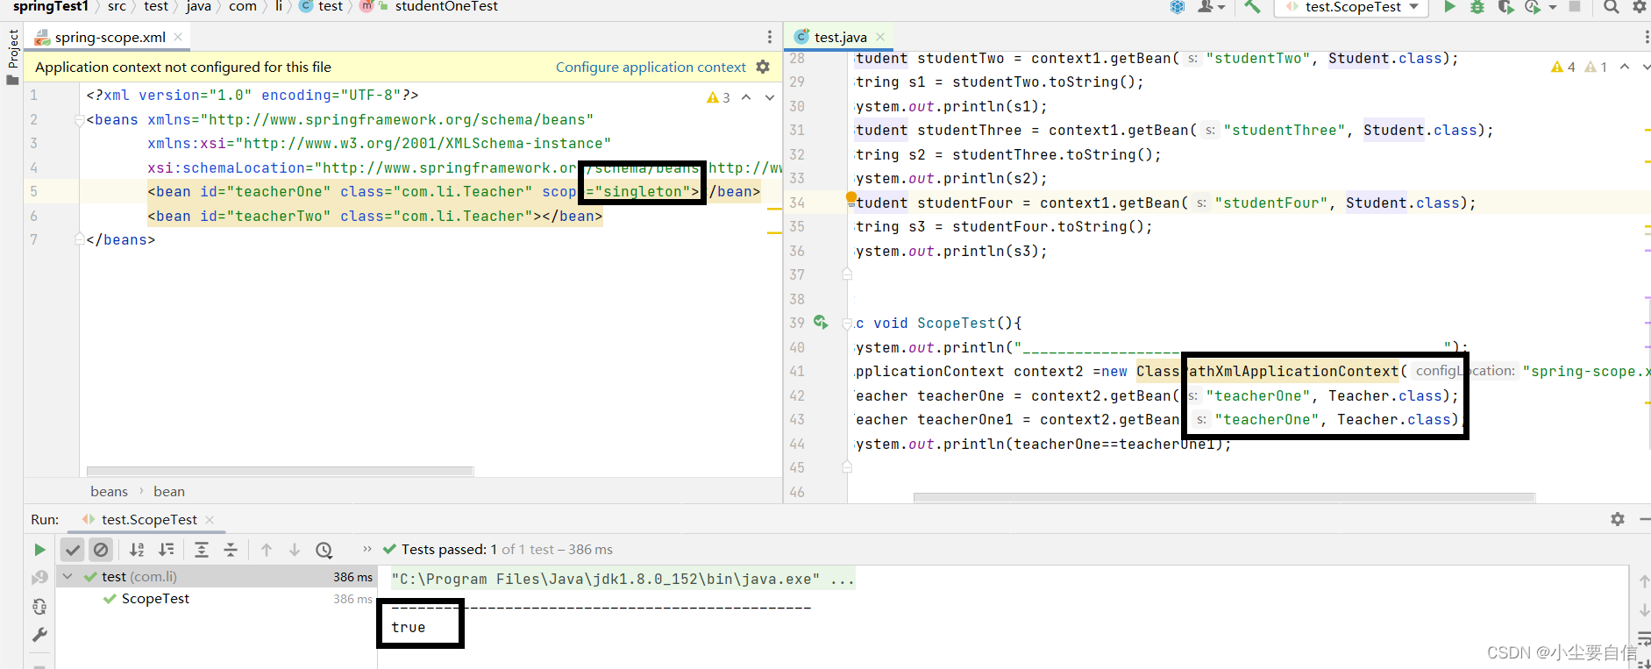Go to previous highlighted error in XML editor
The width and height of the screenshot is (1651, 669).
(x=746, y=97)
